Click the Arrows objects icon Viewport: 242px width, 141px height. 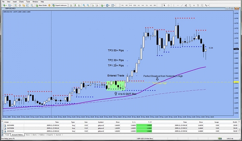(x=206, y=5)
